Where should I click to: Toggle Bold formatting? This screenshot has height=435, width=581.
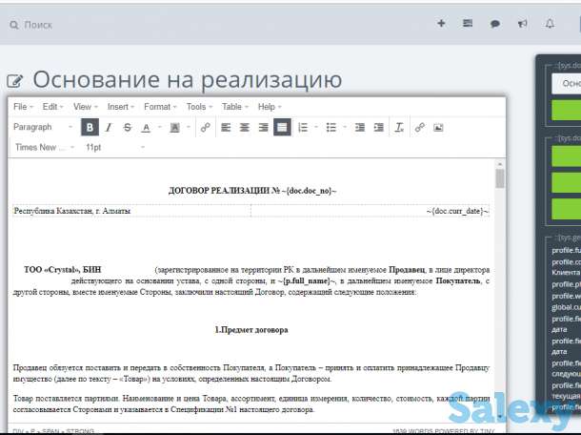coord(90,127)
